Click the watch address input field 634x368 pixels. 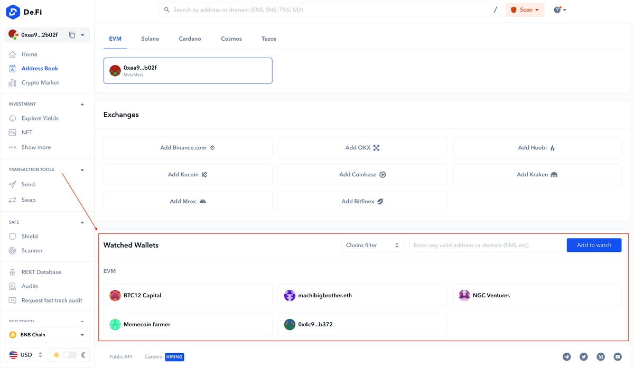pos(484,245)
